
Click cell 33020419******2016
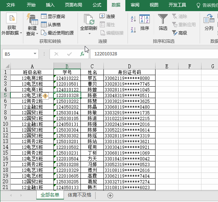click(129, 124)
